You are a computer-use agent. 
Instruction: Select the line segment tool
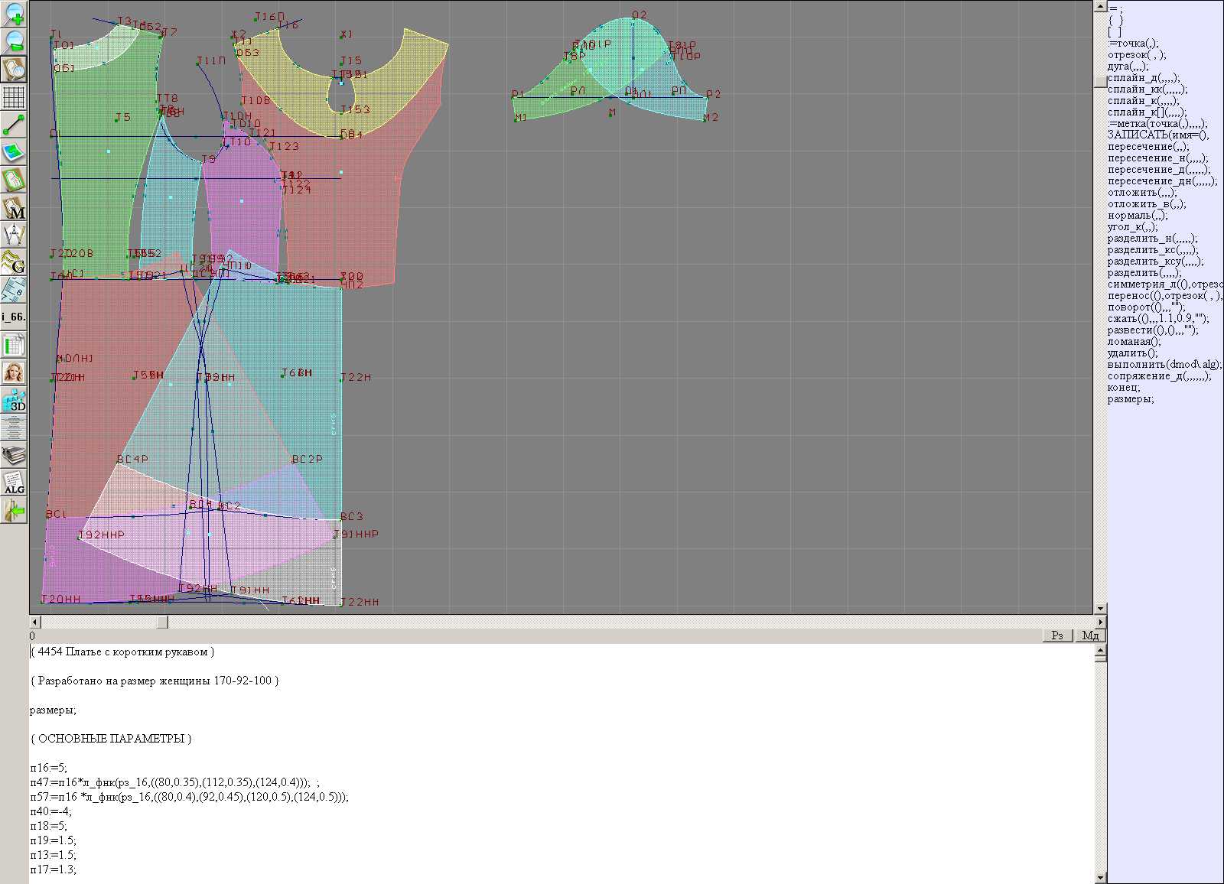pos(14,125)
